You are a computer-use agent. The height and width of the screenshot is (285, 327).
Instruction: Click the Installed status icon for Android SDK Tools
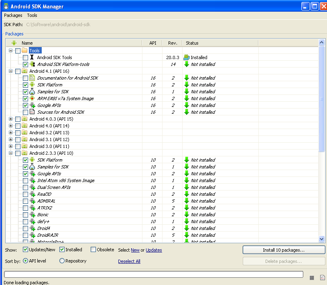tap(187, 57)
